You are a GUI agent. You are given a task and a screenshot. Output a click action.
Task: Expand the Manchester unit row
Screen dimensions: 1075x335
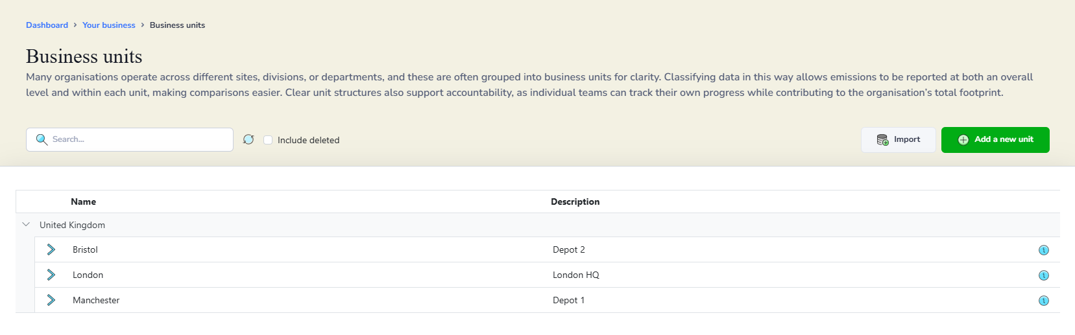point(51,300)
